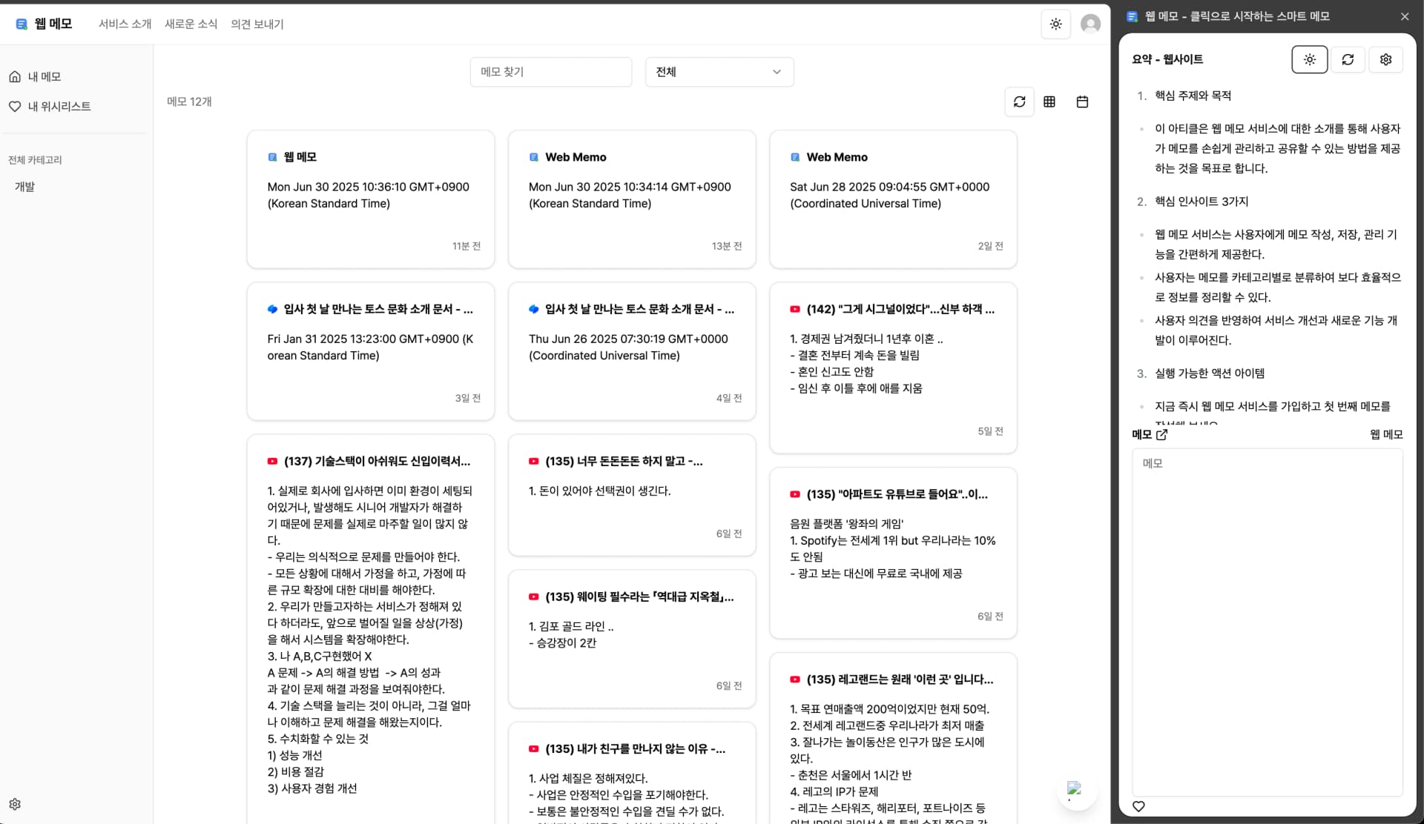1424x824 pixels.
Task: Open 내 위시리스트 in sidebar
Action: [x=50, y=106]
